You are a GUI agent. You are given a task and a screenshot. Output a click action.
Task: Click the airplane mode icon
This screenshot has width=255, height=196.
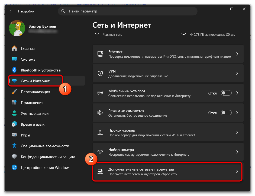[x=100, y=113]
